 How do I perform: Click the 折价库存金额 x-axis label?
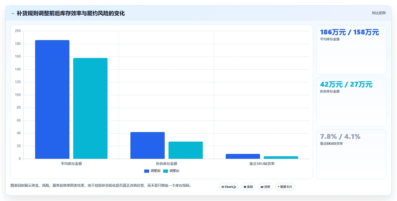click(x=167, y=164)
